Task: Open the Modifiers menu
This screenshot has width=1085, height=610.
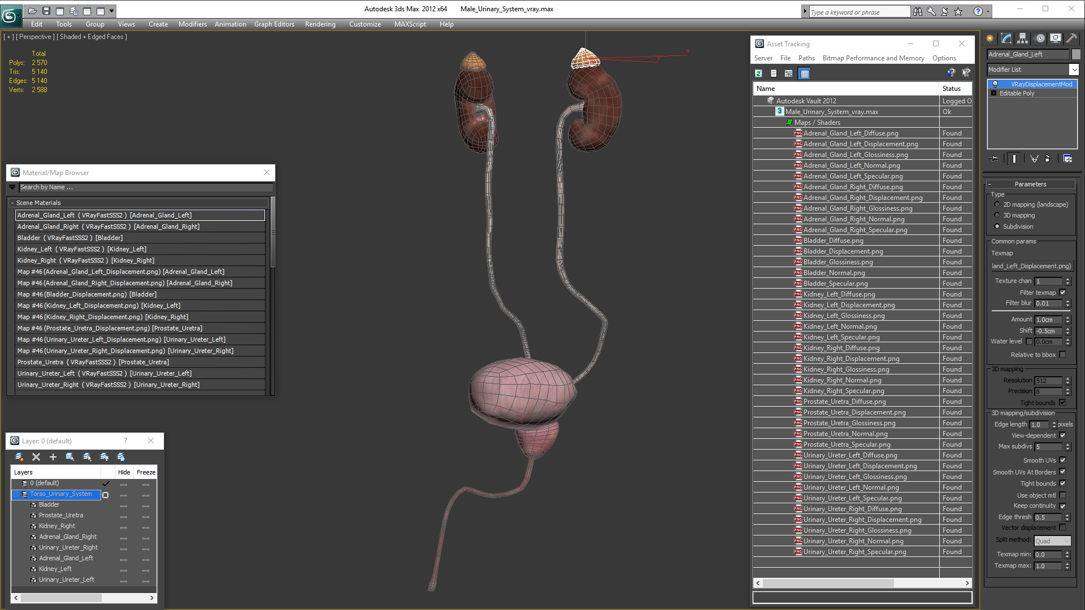Action: tap(193, 24)
